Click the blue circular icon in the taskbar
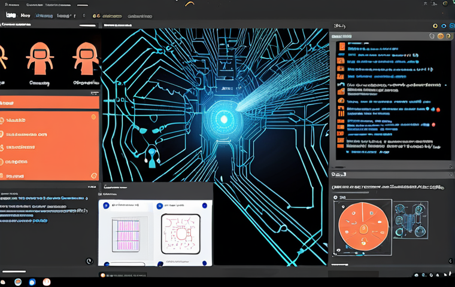Viewport: 455px width, 287px height. pyautogui.click(x=32, y=282)
